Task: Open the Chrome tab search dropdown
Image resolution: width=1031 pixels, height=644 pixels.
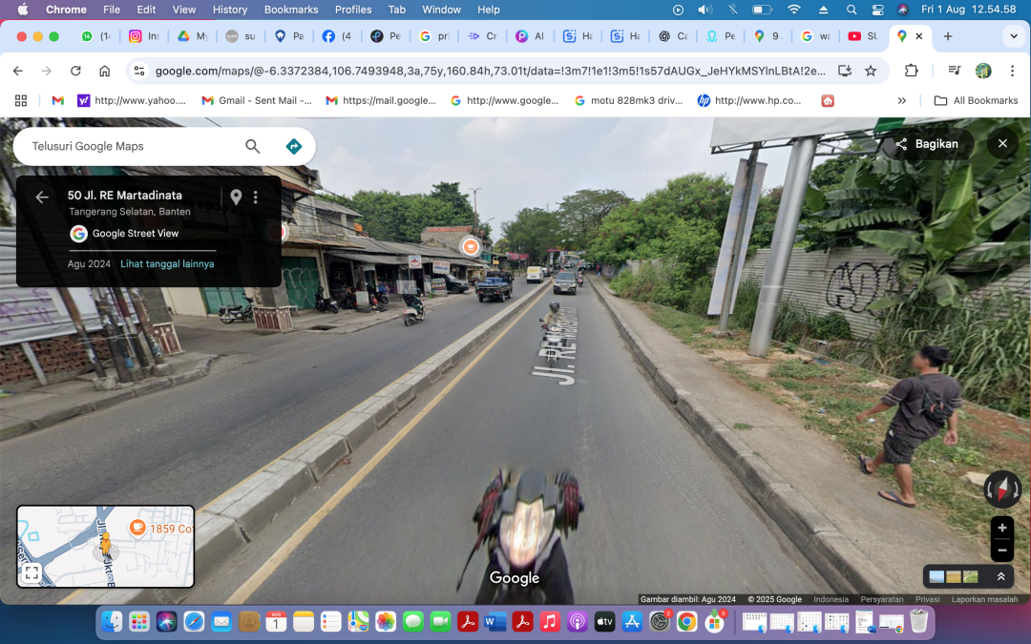Action: point(1013,36)
